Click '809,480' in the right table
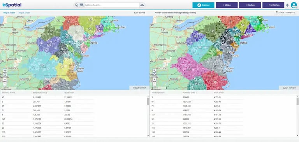 click(x=186, y=97)
